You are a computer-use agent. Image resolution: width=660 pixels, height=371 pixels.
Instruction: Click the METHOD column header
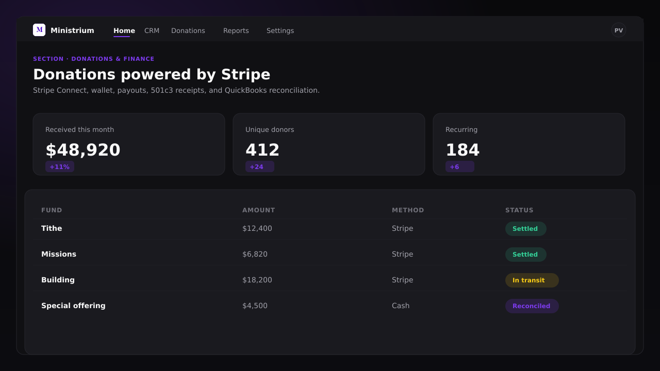(408, 210)
